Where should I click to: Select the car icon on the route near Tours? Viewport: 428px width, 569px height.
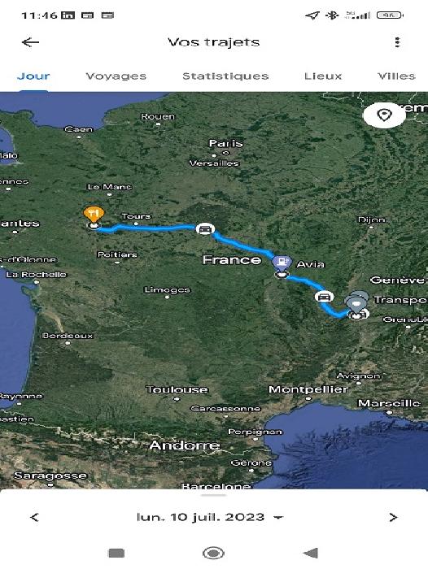pos(205,229)
